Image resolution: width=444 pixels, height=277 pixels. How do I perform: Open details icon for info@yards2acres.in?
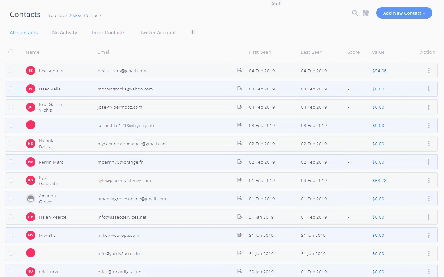tap(240, 253)
